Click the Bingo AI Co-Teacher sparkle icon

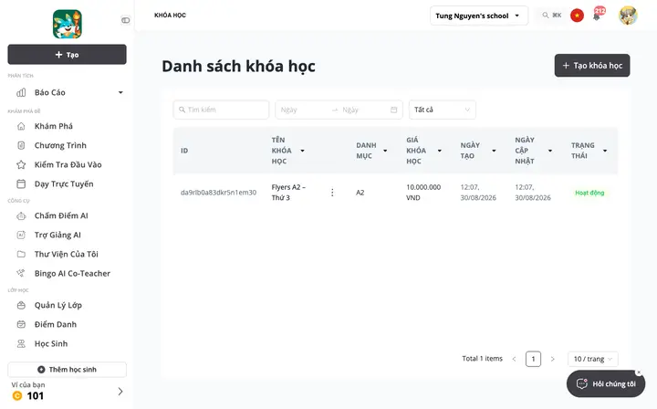point(21,273)
